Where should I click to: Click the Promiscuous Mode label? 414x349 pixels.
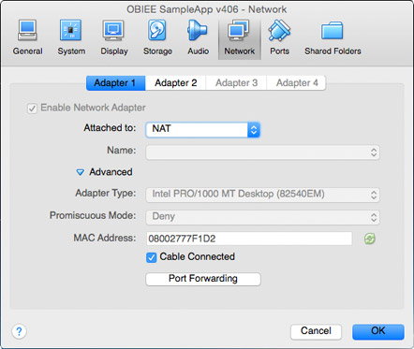93,215
